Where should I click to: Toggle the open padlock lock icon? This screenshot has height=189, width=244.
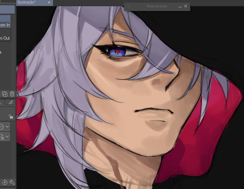(11, 116)
